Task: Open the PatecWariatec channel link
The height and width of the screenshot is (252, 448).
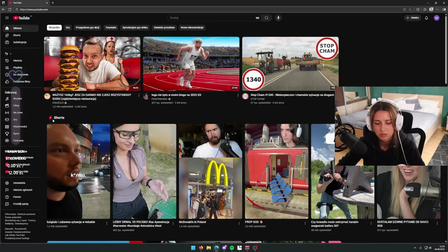Action: click(160, 99)
